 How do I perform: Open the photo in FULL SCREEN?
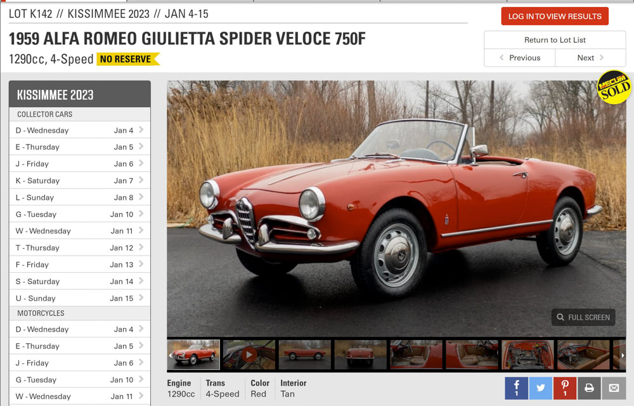pos(583,317)
